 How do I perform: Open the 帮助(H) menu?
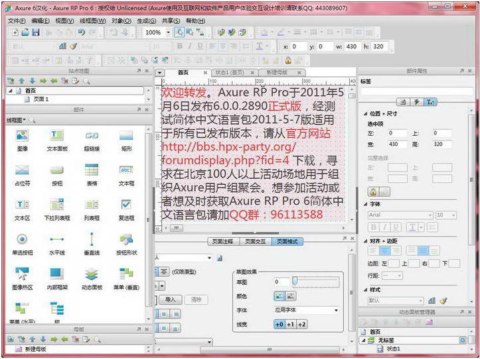point(195,21)
